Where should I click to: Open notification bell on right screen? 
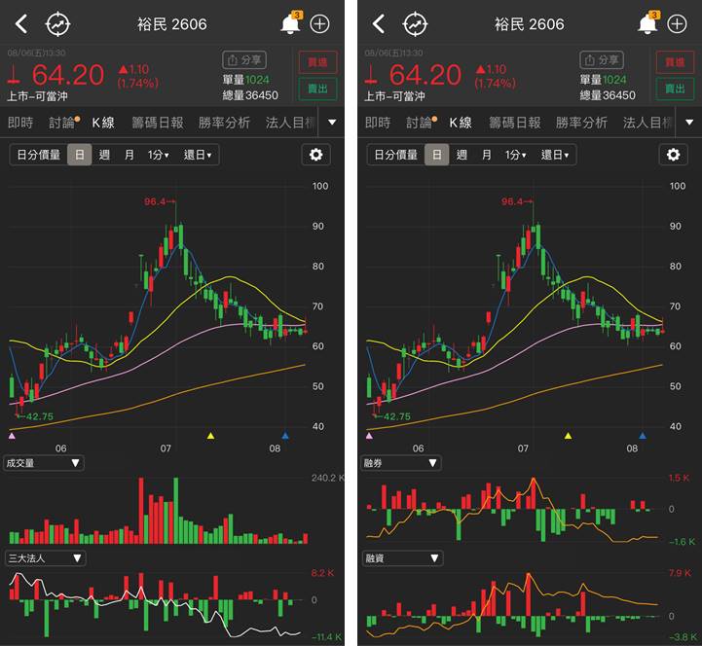(648, 22)
